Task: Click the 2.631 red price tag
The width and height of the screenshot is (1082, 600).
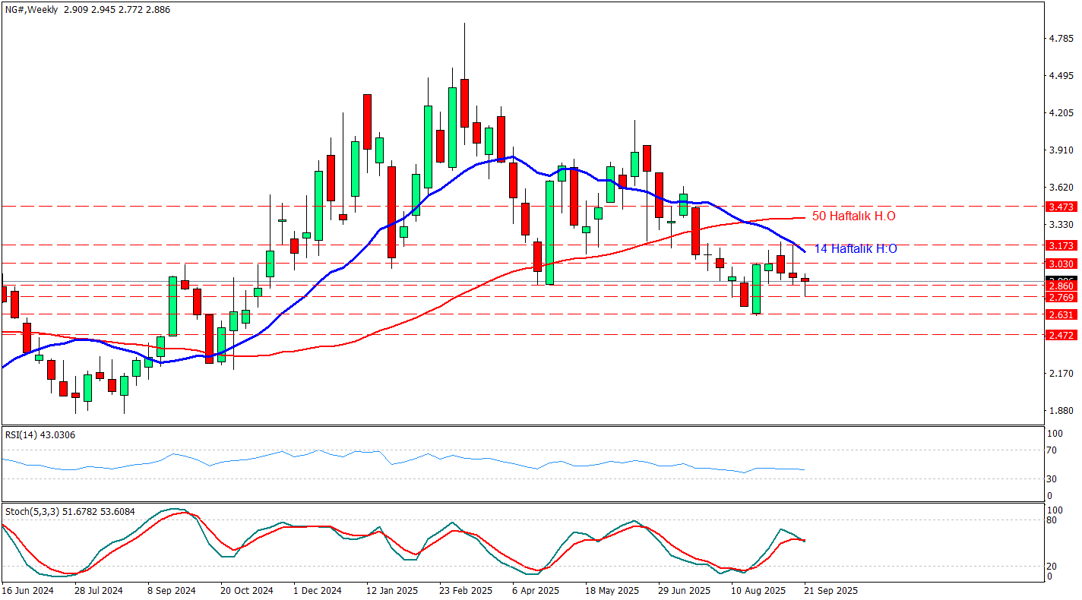Action: (x=1059, y=314)
